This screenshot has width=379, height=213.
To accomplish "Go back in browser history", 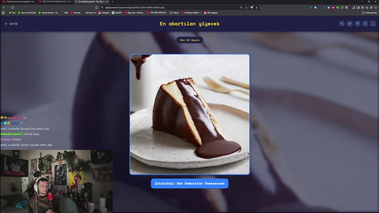I will tap(4, 7).
